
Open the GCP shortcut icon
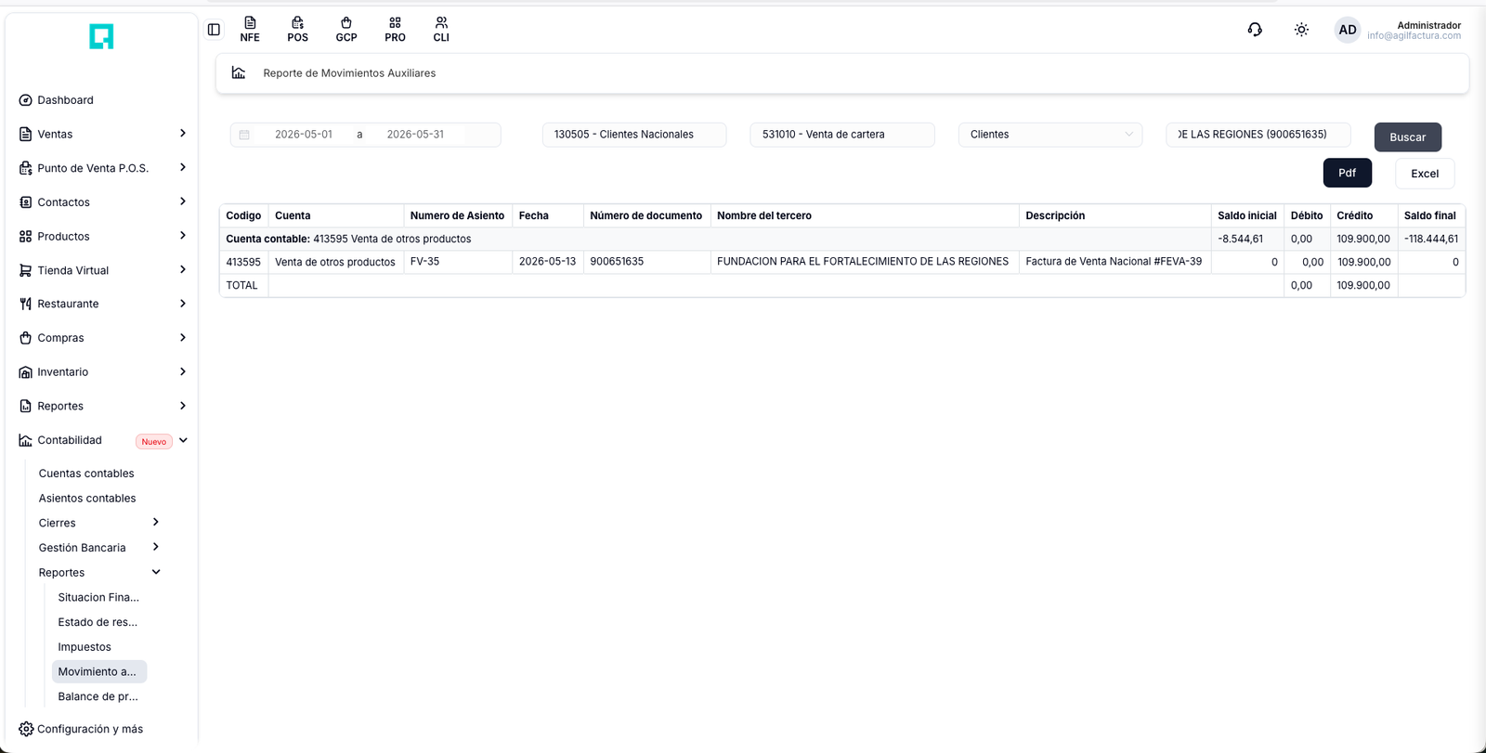[346, 30]
